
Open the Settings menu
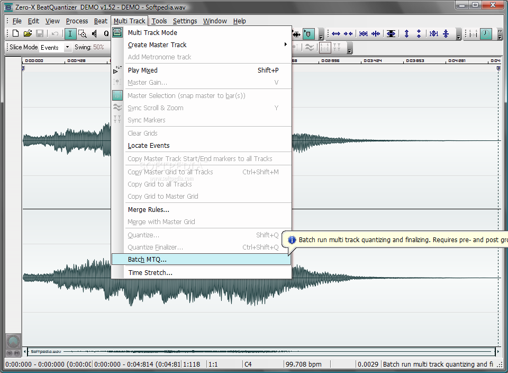tap(185, 21)
